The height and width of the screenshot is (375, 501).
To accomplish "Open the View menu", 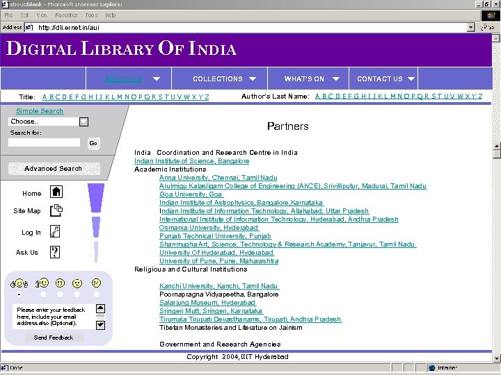I will (42, 15).
